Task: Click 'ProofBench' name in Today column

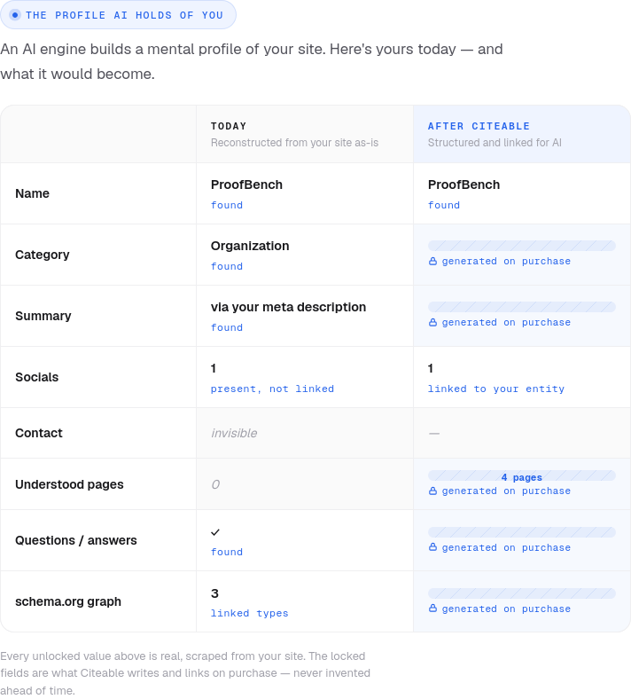Action: click(x=246, y=185)
